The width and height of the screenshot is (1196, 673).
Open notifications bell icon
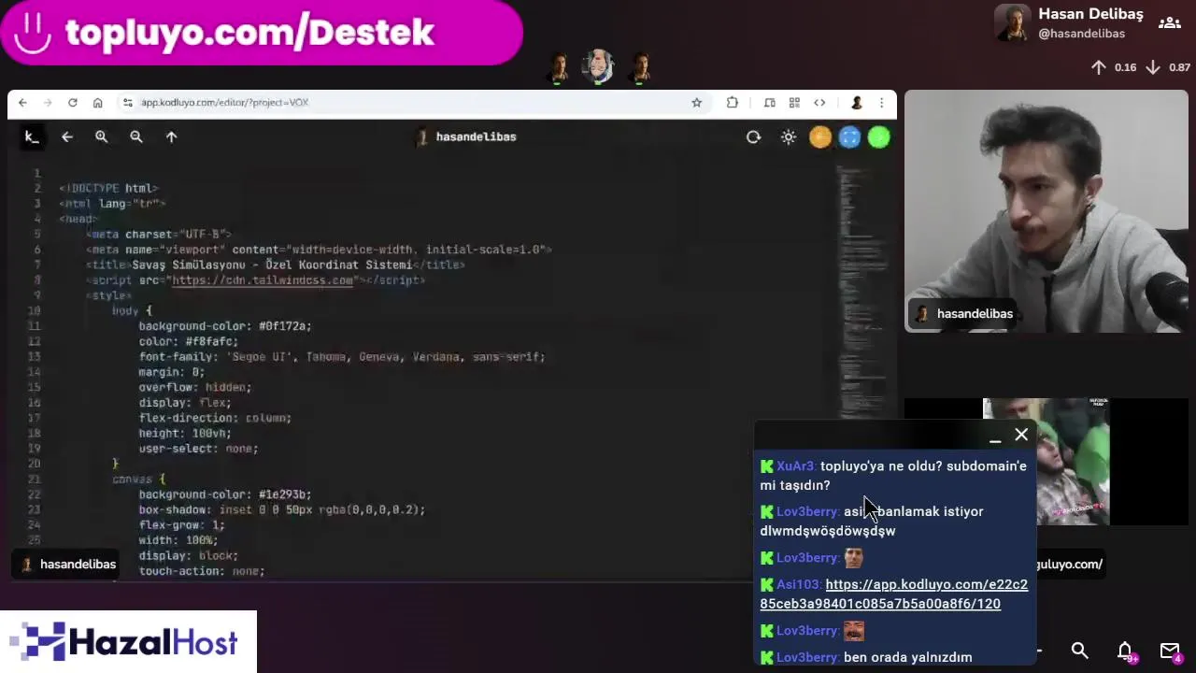(x=1125, y=651)
